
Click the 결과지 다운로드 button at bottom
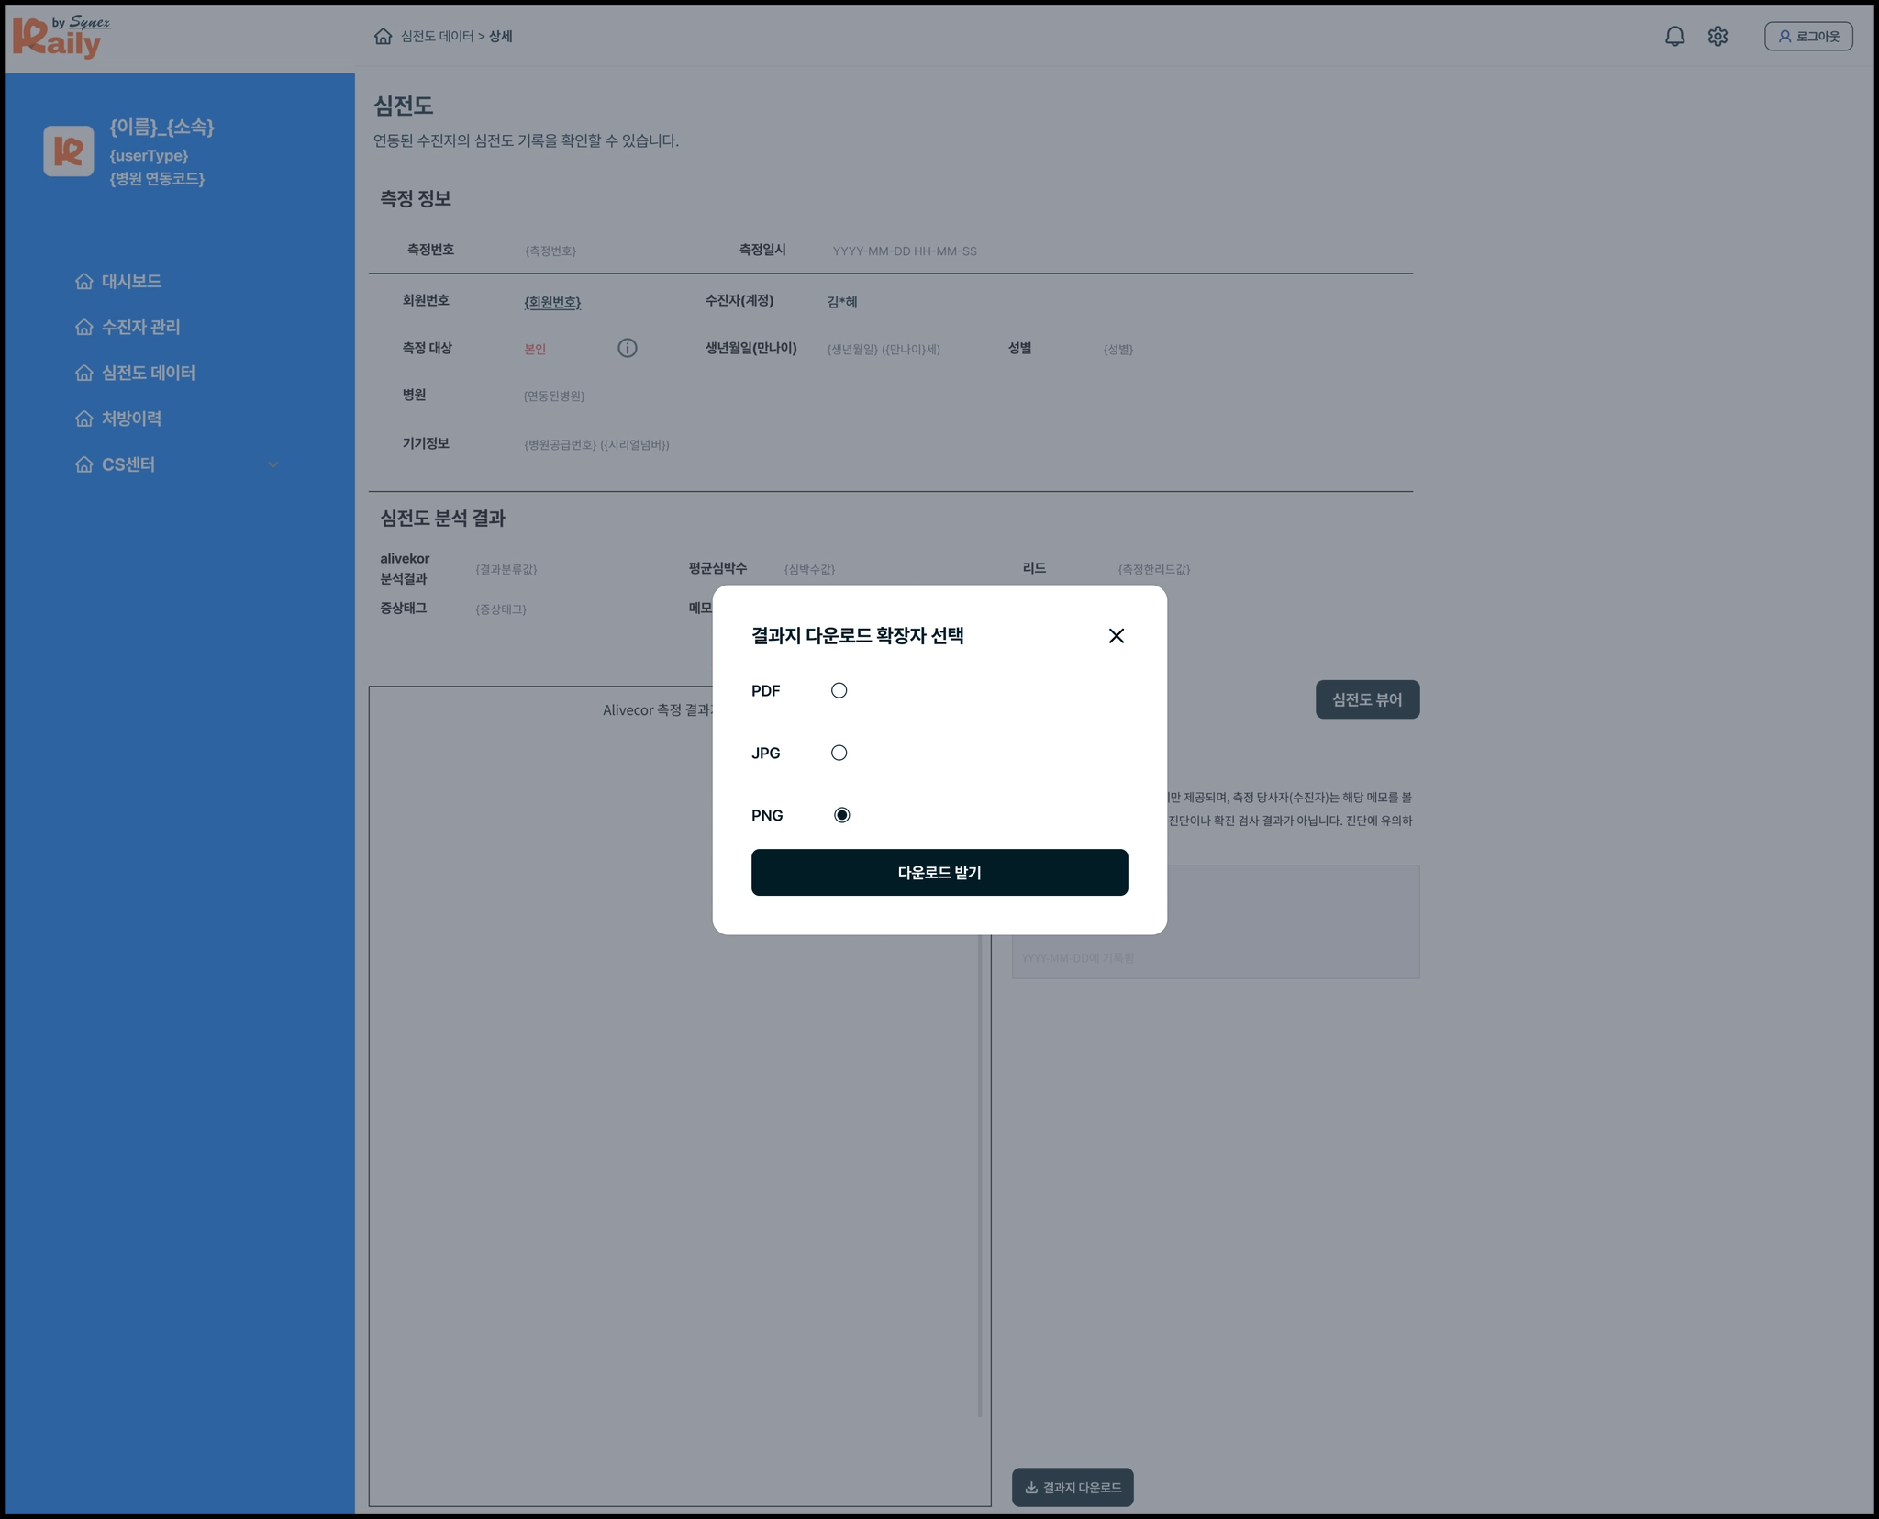click(1073, 1487)
